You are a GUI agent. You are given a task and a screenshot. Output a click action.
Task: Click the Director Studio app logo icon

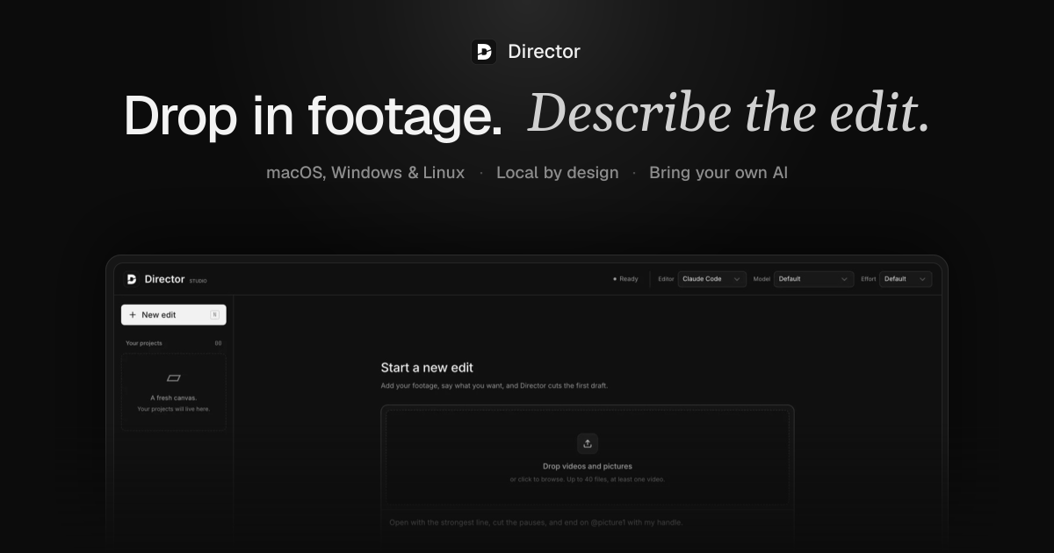point(132,279)
